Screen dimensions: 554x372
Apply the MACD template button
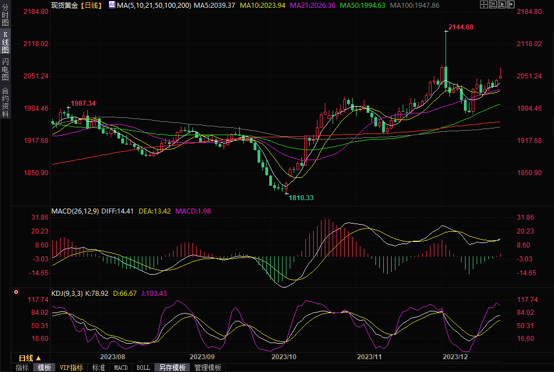pos(121,368)
